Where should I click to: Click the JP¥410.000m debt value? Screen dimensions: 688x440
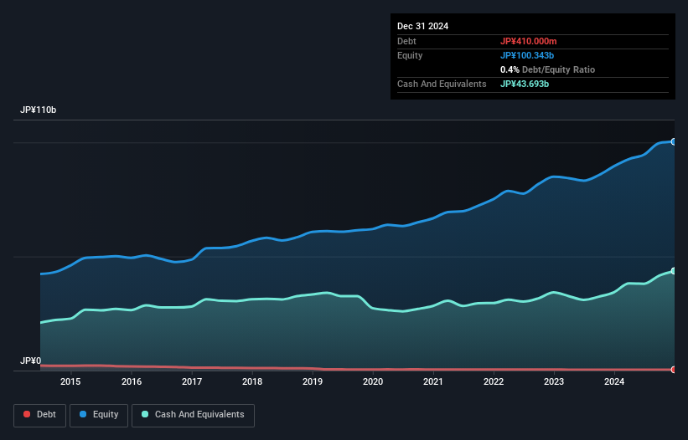[528, 41]
